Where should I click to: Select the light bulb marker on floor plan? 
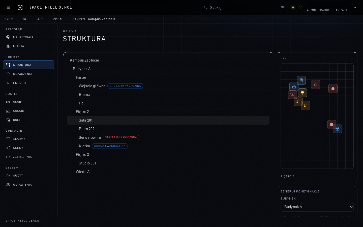302,93
